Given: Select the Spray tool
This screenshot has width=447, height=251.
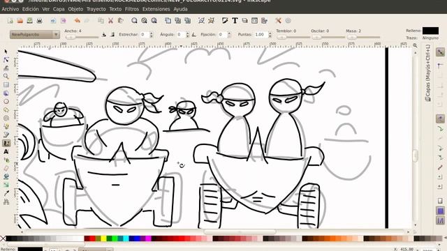Looking at the screenshot, I should point(6,160).
